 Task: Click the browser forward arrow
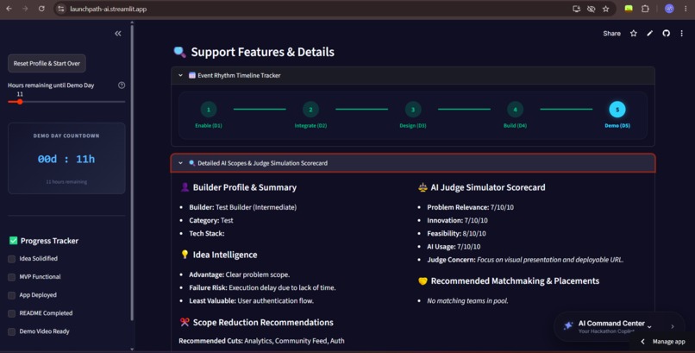(25, 9)
